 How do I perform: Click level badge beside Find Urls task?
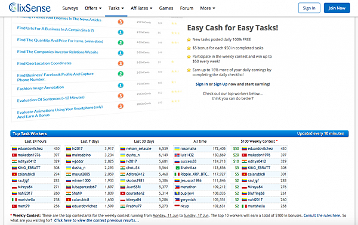tap(121, 32)
